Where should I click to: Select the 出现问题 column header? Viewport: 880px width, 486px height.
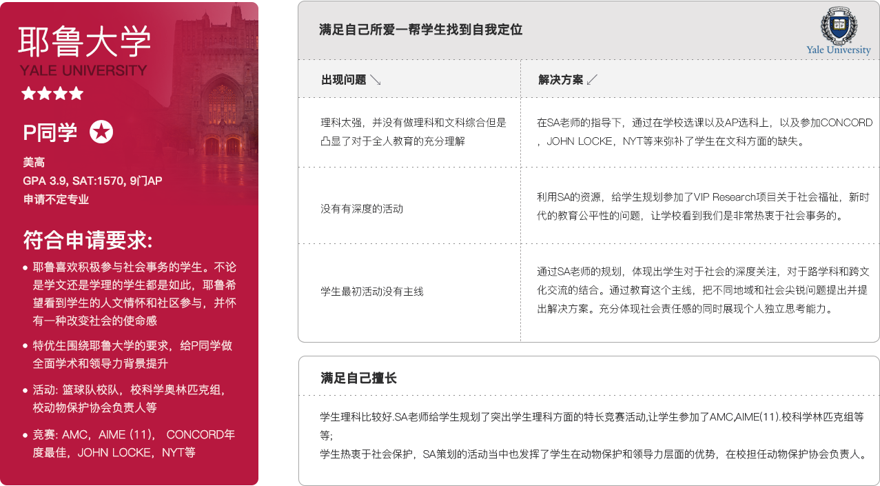click(344, 80)
